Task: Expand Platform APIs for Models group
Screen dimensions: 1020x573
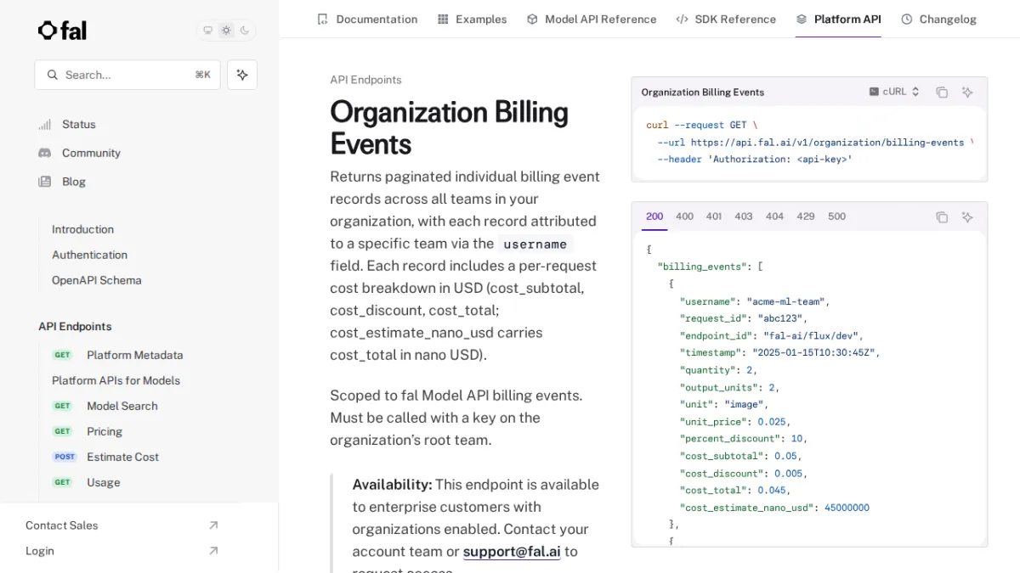Action: click(x=116, y=380)
